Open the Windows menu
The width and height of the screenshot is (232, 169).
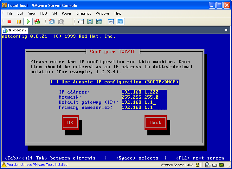tap(103, 13)
